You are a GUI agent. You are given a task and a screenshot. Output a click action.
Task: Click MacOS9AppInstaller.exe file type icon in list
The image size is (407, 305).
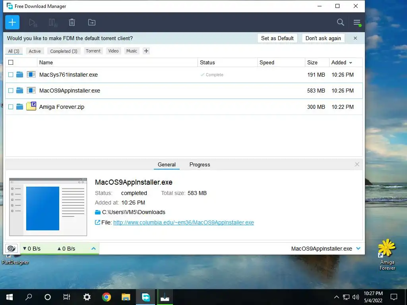pos(31,91)
